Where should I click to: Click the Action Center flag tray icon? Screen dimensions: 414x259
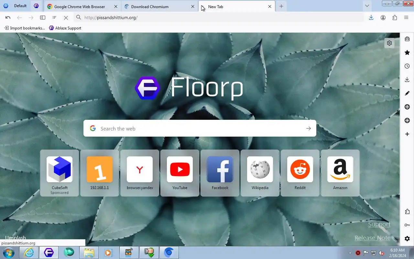pos(366,253)
